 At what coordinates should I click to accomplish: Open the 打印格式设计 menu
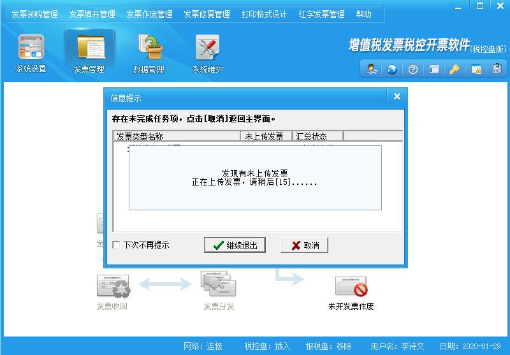[x=264, y=14]
